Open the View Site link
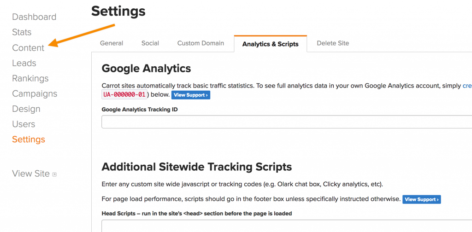472x232 pixels. pos(31,174)
